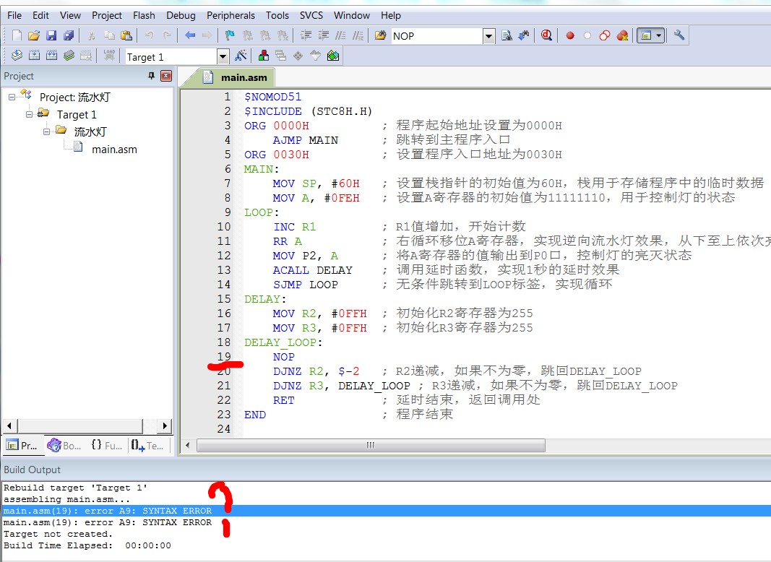This screenshot has width=771, height=562.
Task: Open the Tools menu
Action: [x=277, y=15]
